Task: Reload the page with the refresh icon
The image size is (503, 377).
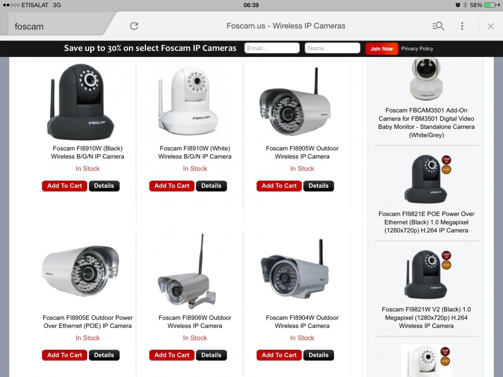Action: point(134,26)
